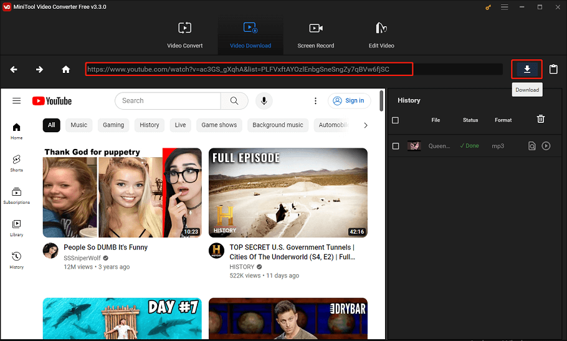Click the YouTube logo
Viewport: 567px width, 341px height.
pyautogui.click(x=52, y=101)
